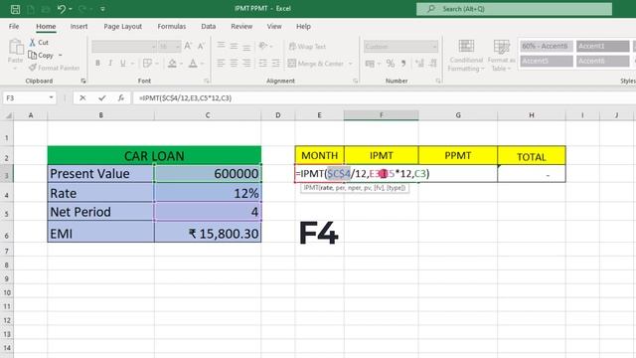
Task: Click the Save icon in title bar
Action: click(x=15, y=9)
